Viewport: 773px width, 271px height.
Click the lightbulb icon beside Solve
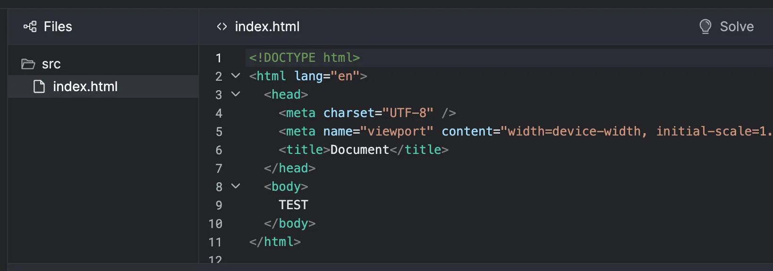[705, 26]
